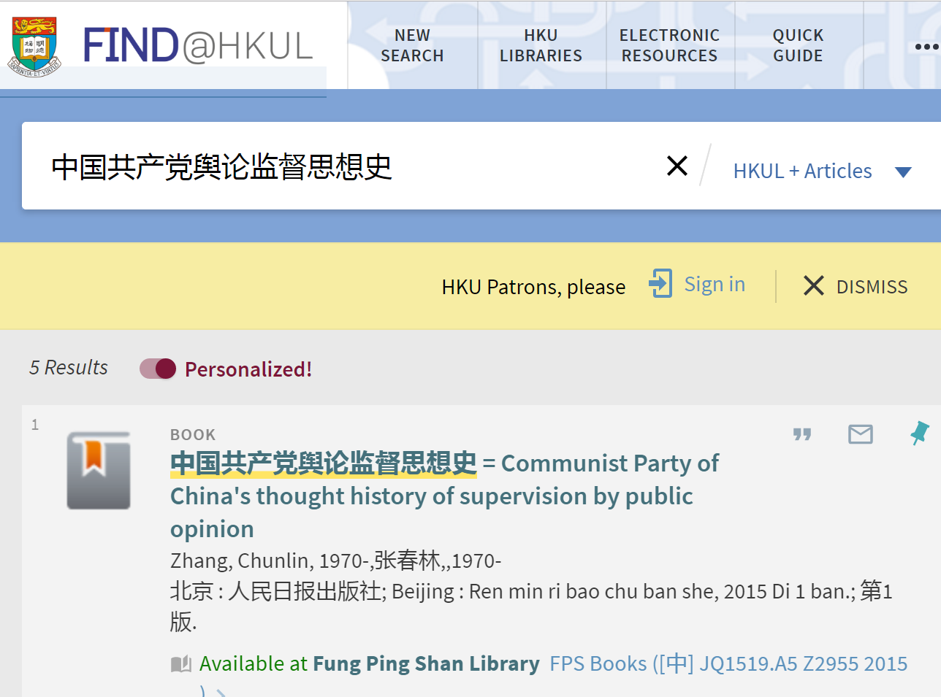Screen dimensions: 941x697
Task: Expand the HKUL + Articles scope dropdown
Action: click(903, 172)
